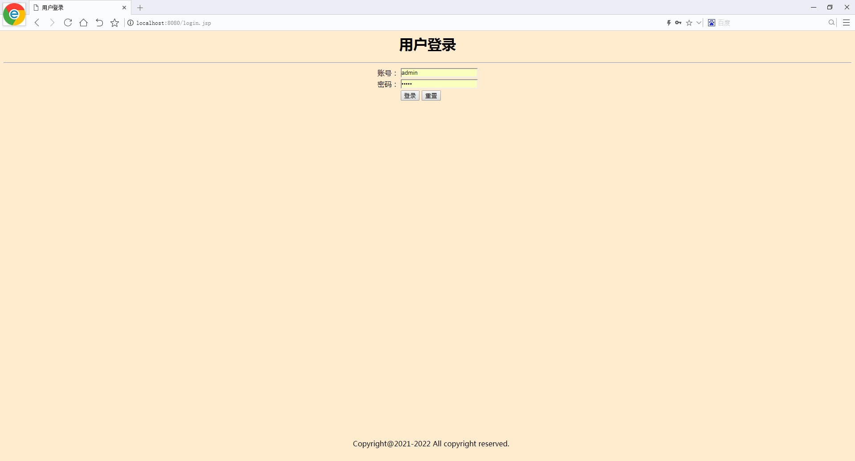Click the 登录 login button

coord(410,96)
